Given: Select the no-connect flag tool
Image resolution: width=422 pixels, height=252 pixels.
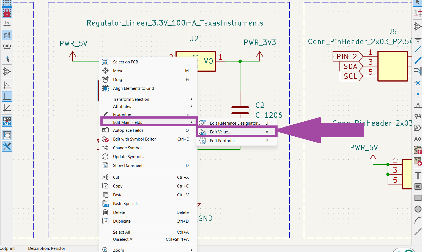Looking at the screenshot, I should tap(418, 83).
